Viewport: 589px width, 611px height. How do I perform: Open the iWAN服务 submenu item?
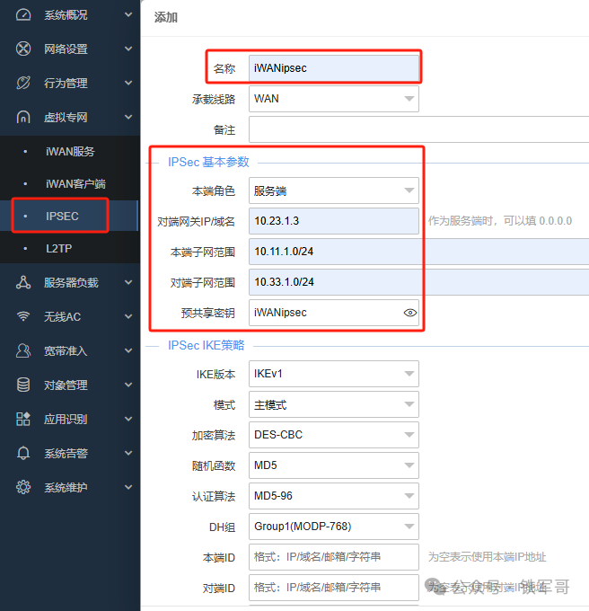[x=70, y=151]
